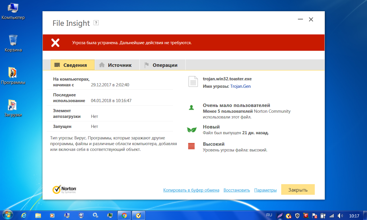Click the trojan.win32.toaster.exe file document icon
Screen dimensions: 367x220
coord(193,81)
